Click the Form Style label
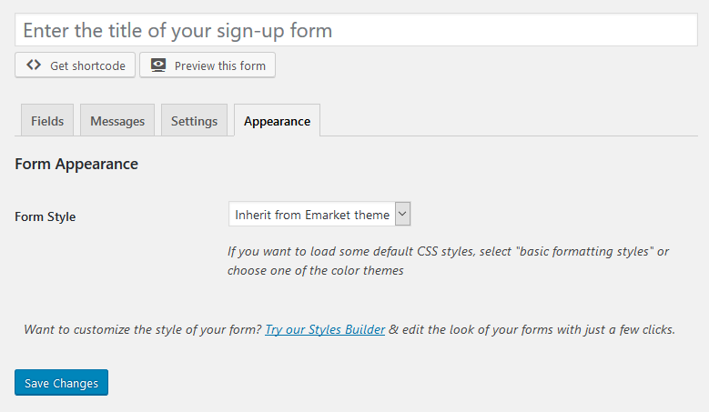The image size is (709, 412). pos(46,216)
